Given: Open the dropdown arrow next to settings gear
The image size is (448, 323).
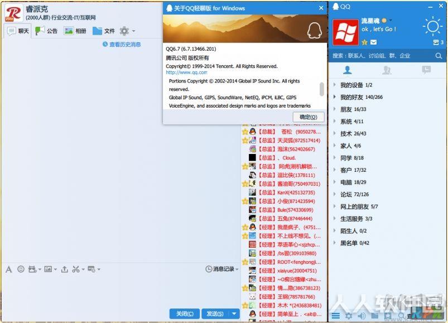Looking at the screenshot, I should coord(133,31).
